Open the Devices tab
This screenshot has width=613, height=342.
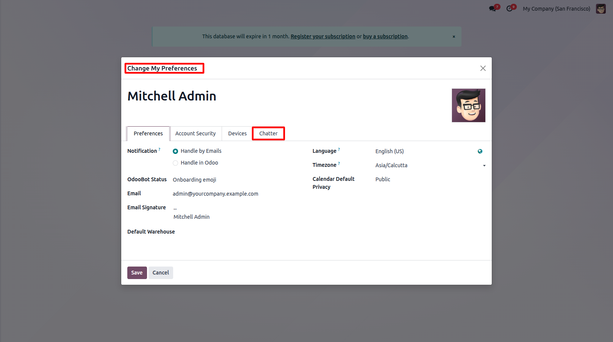pyautogui.click(x=237, y=133)
